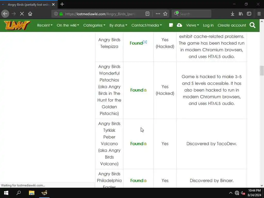Image resolution: width=264 pixels, height=198 pixels.
Task: Open the wiki search magnifier
Action: 252,25
